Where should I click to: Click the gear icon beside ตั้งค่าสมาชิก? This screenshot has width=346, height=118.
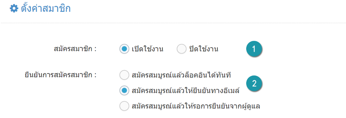(14, 9)
